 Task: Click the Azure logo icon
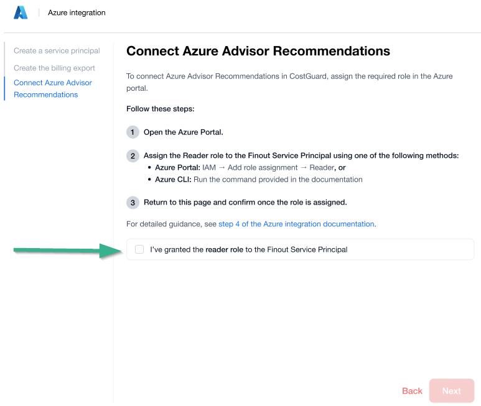pos(21,12)
